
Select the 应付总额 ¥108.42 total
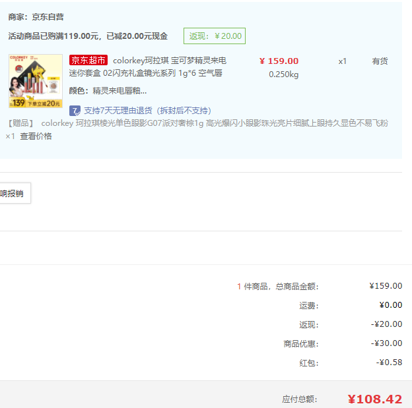click(x=374, y=399)
